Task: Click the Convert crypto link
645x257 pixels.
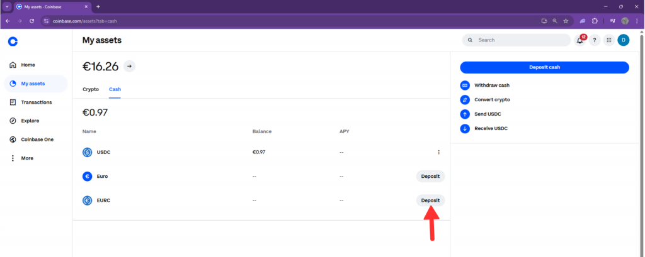Action: pos(492,100)
